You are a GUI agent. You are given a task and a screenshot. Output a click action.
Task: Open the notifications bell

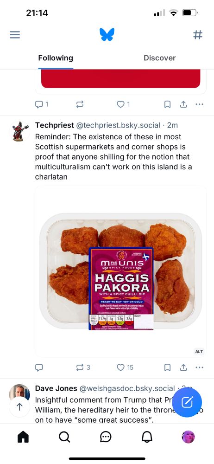click(147, 437)
